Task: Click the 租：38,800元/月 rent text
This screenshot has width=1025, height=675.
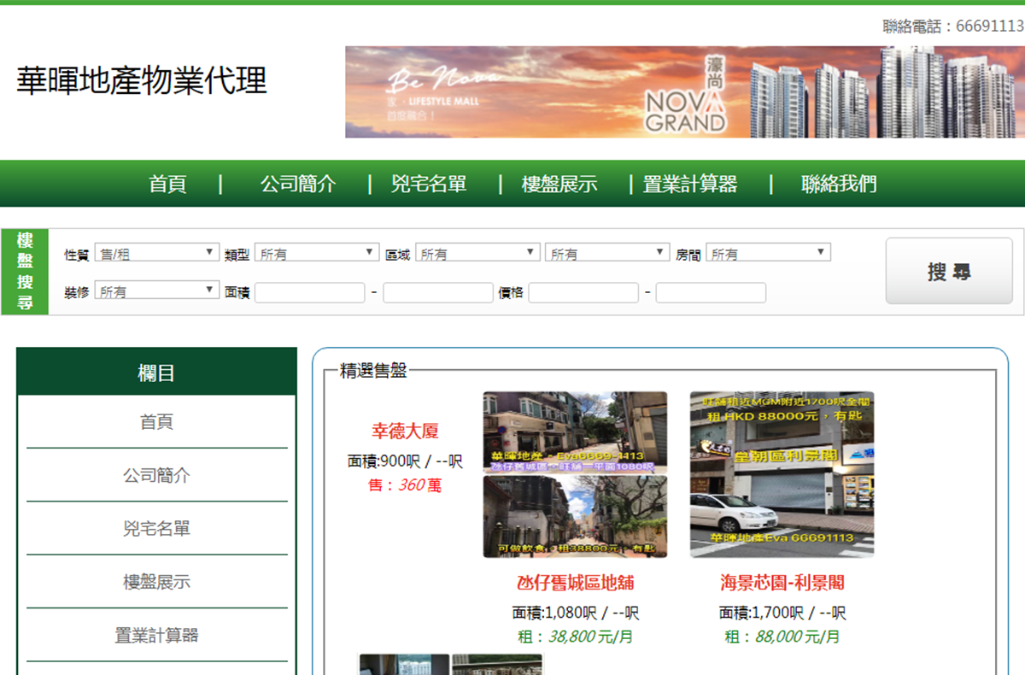Action: (576, 637)
